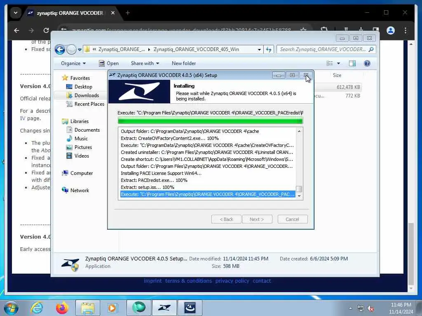Click the Explorer back navigation arrow
The image size is (422, 316).
[x=60, y=49]
